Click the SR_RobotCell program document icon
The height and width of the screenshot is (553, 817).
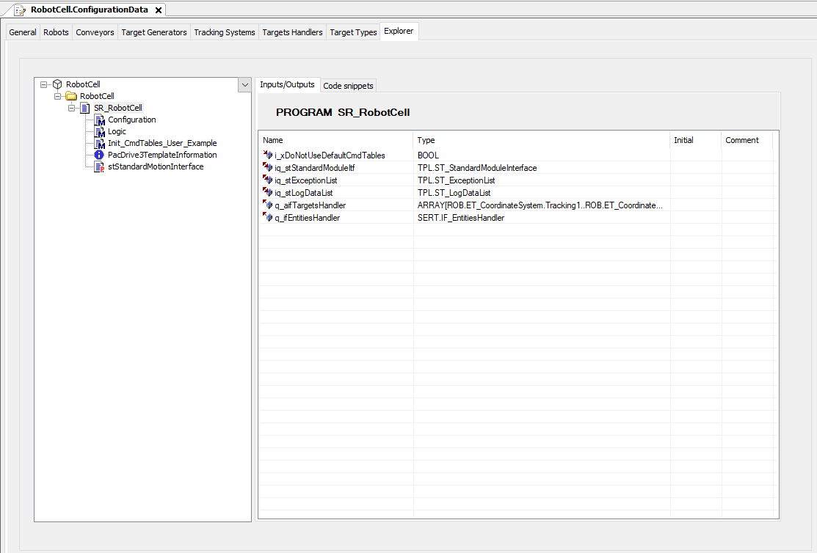[85, 109]
